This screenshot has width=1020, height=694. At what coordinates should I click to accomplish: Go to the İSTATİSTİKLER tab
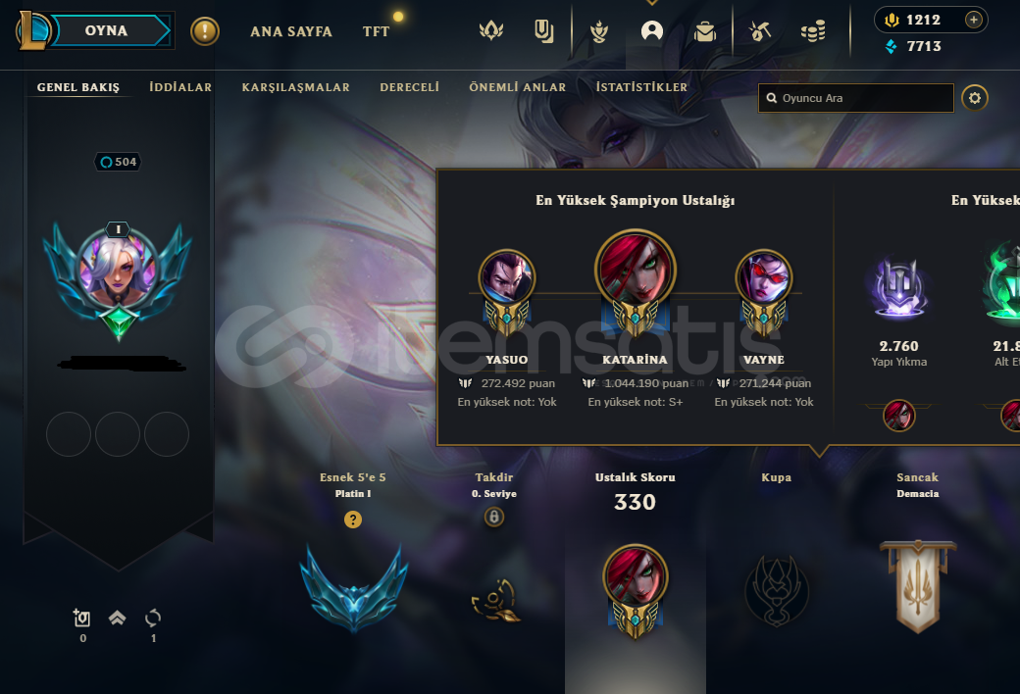[x=642, y=87]
